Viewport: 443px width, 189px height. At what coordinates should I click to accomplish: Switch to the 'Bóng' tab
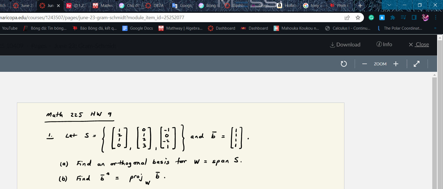pyautogui.click(x=209, y=6)
